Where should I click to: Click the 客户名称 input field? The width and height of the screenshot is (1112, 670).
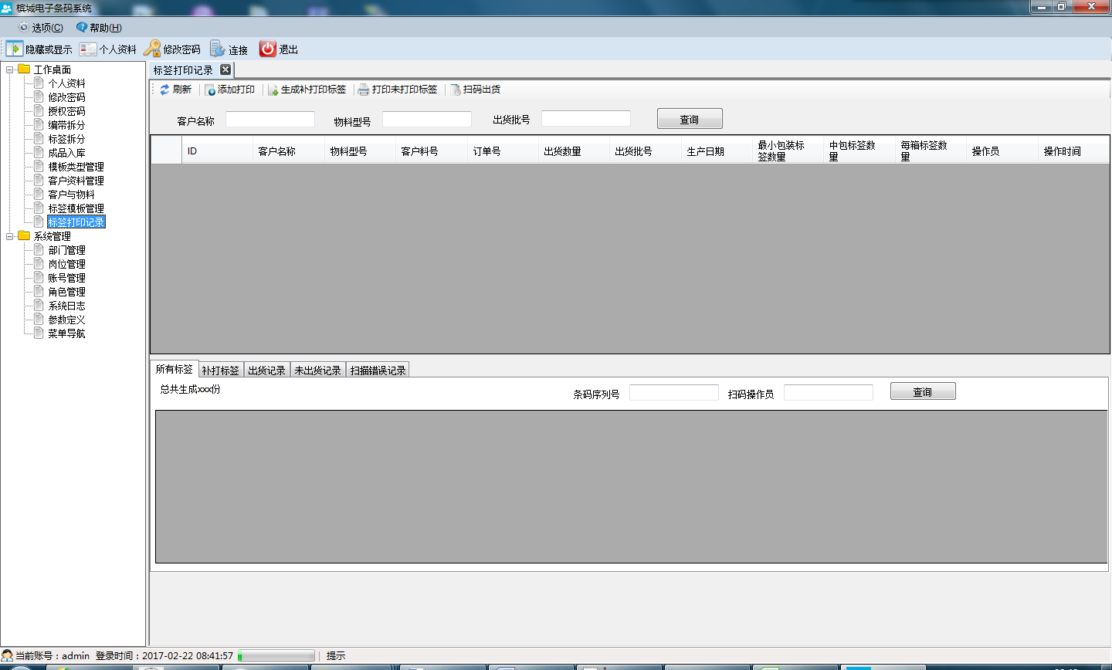click(x=270, y=119)
